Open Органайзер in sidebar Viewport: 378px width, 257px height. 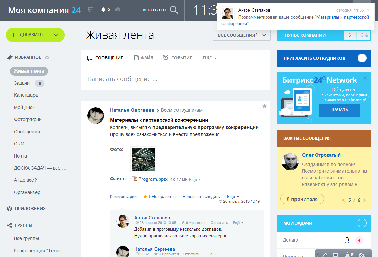point(27,192)
